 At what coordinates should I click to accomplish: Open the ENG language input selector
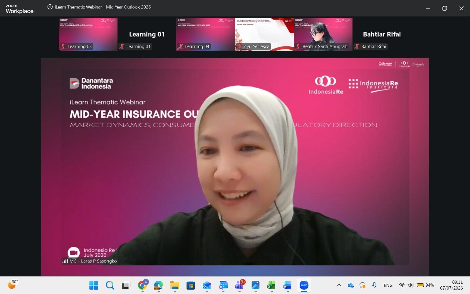tap(388, 285)
